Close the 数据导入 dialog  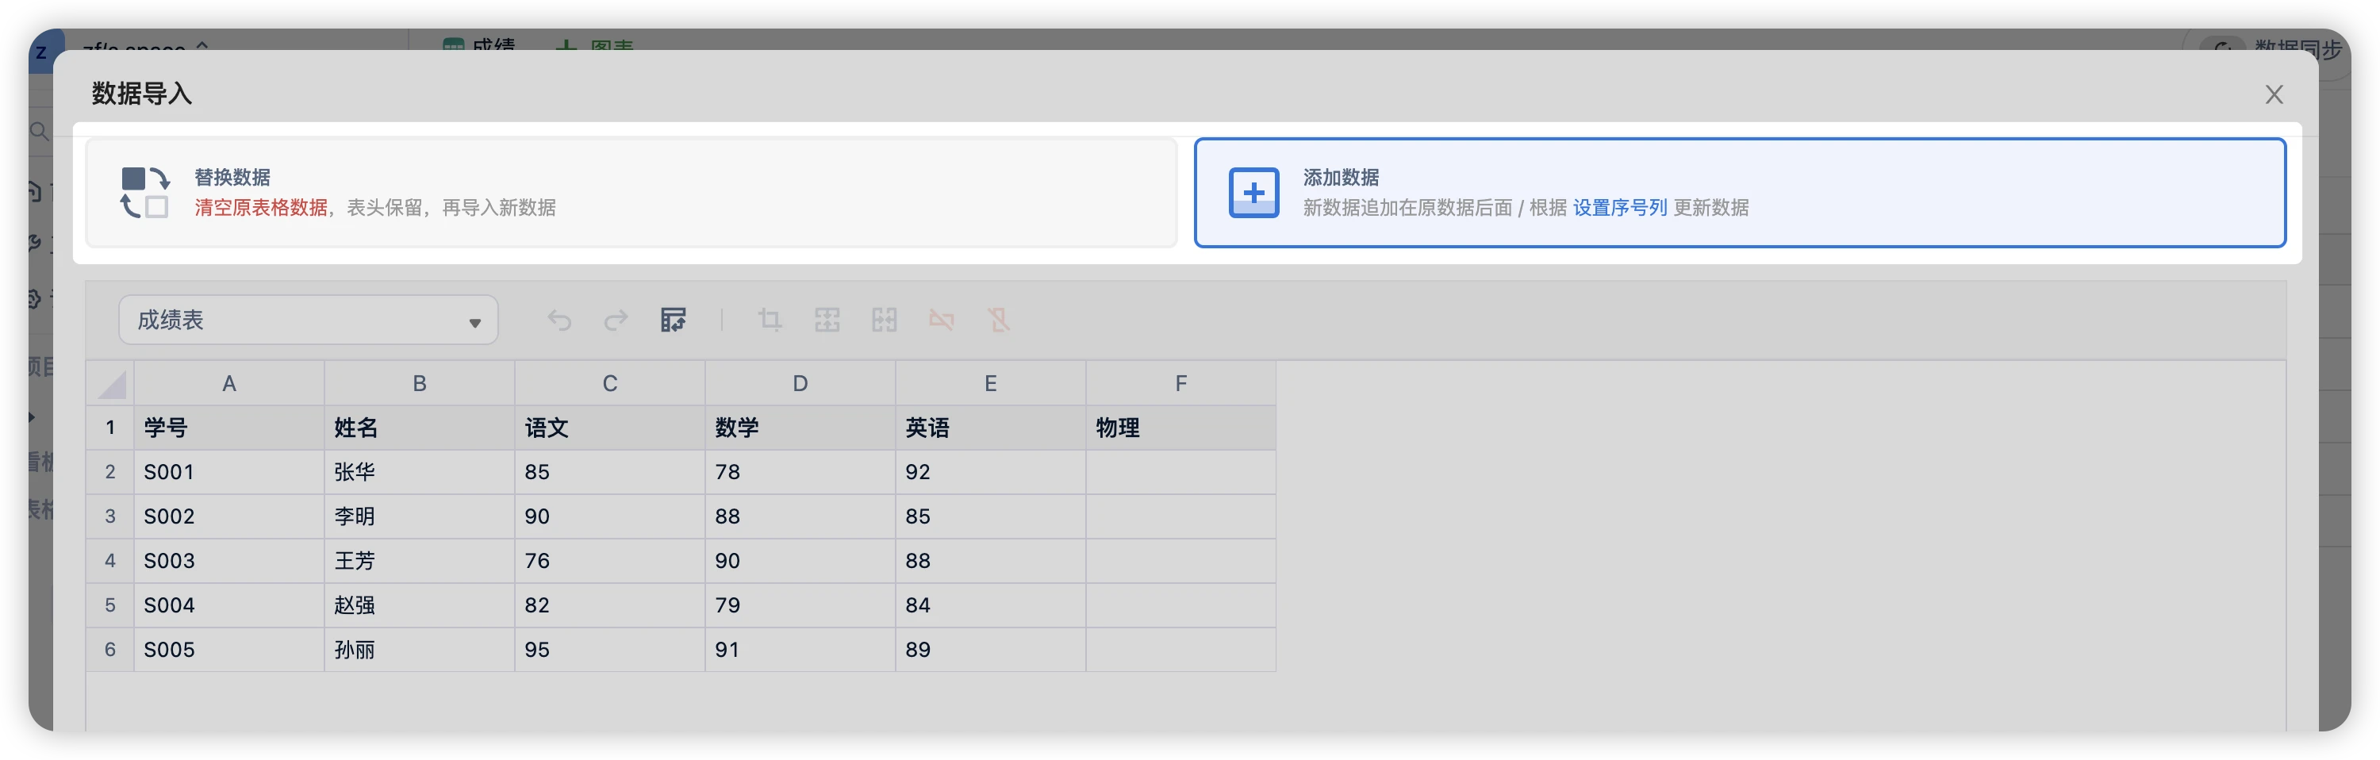point(2274,94)
